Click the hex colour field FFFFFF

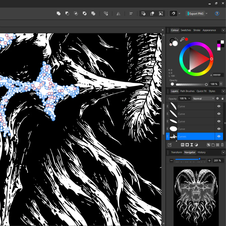(x=218, y=75)
